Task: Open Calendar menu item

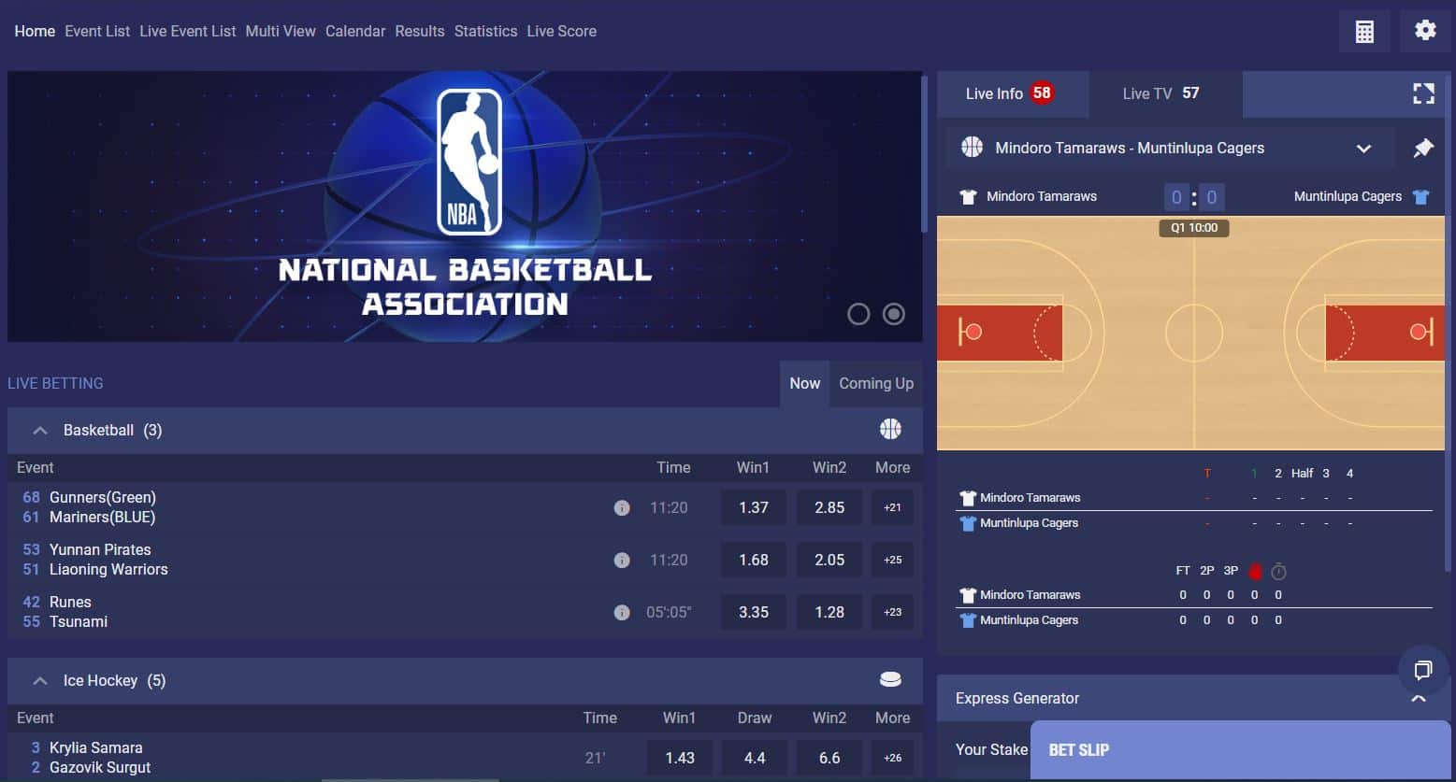Action: [355, 31]
